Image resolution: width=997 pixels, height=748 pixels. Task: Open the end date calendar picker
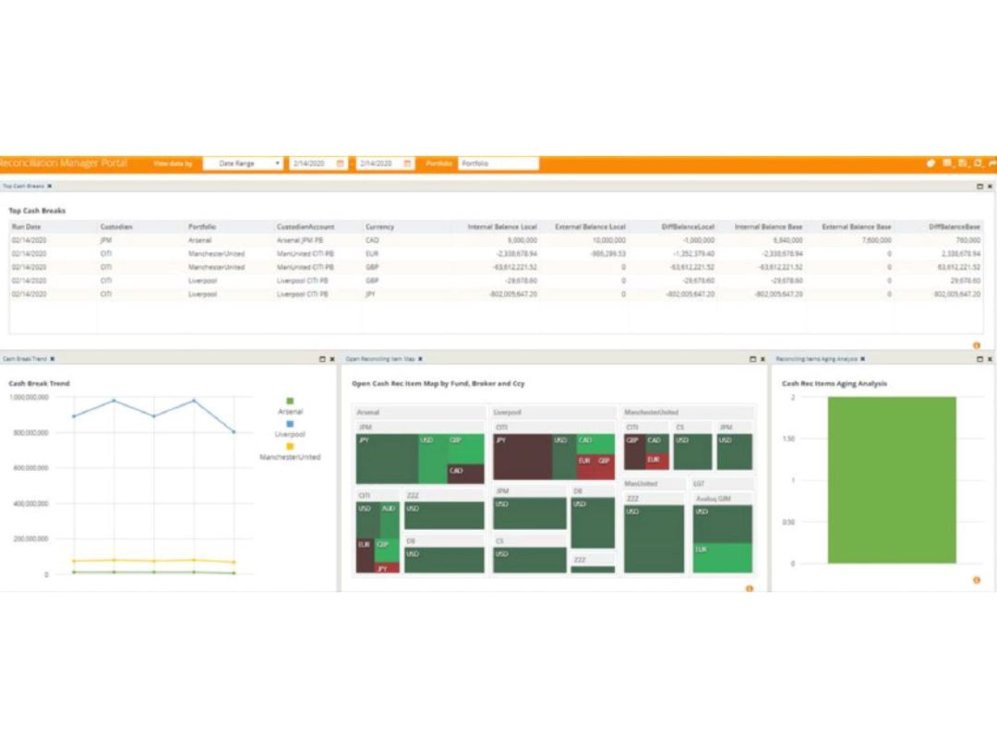[408, 163]
